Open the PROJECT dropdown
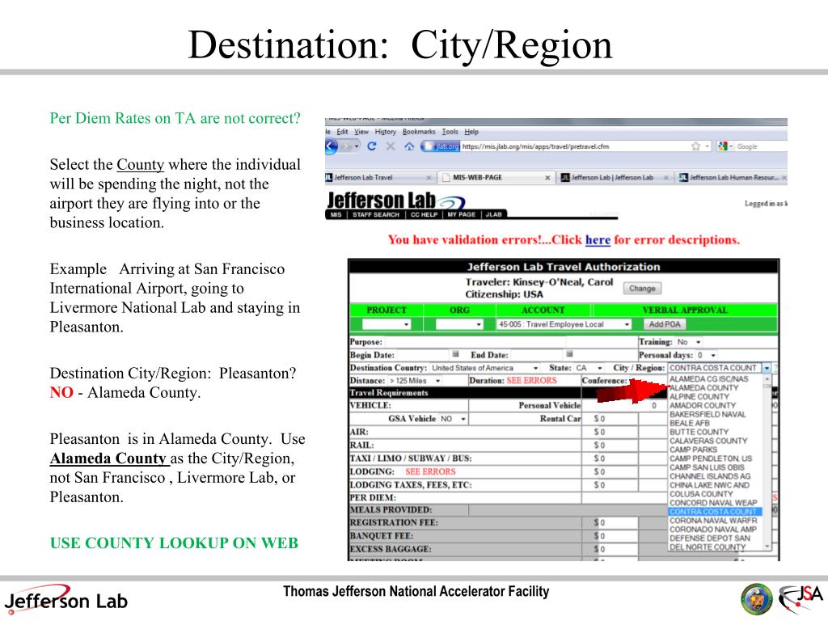 point(386,324)
